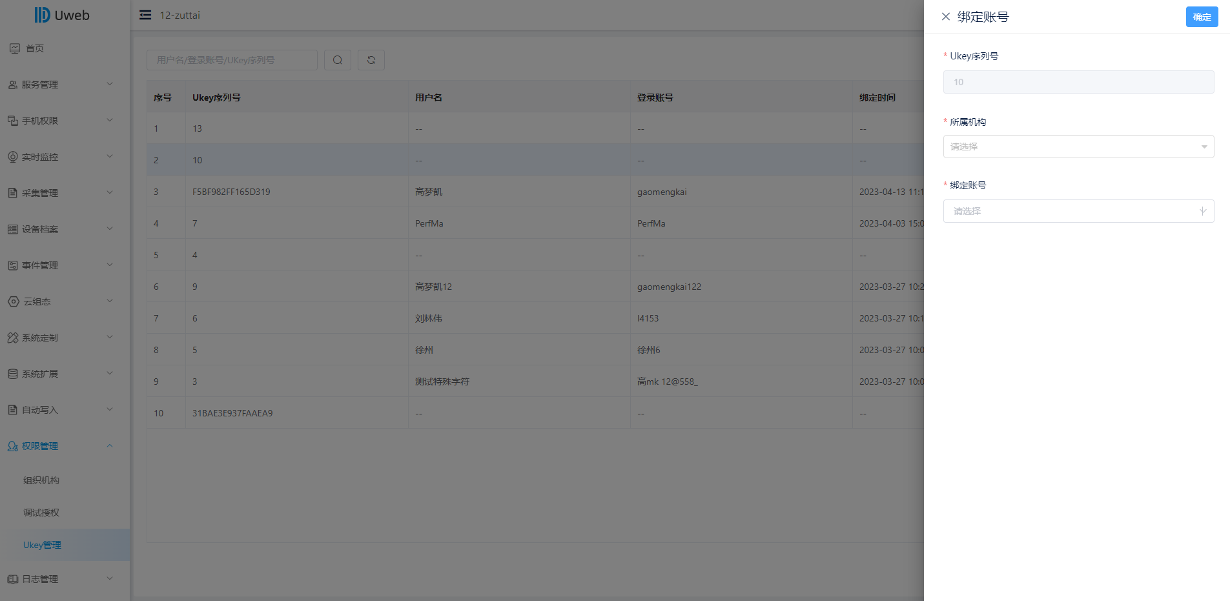Click the 确定 confirm button
1230x601 pixels.
1202,17
